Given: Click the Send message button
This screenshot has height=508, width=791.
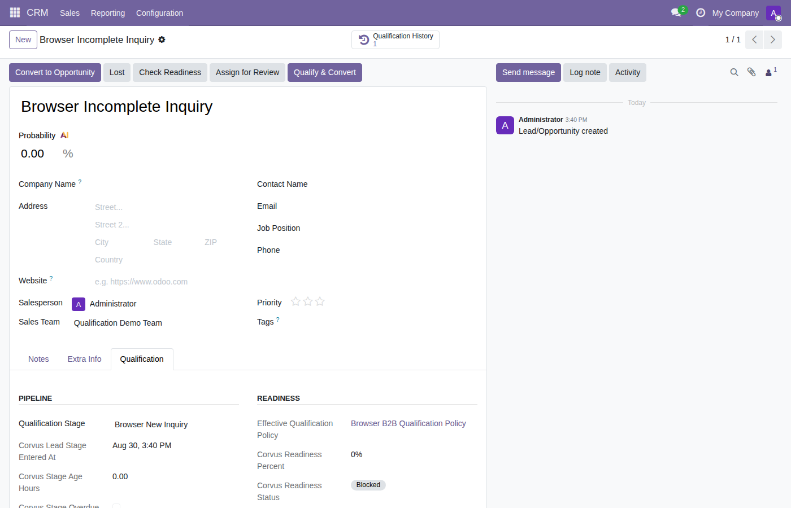Looking at the screenshot, I should 528,72.
